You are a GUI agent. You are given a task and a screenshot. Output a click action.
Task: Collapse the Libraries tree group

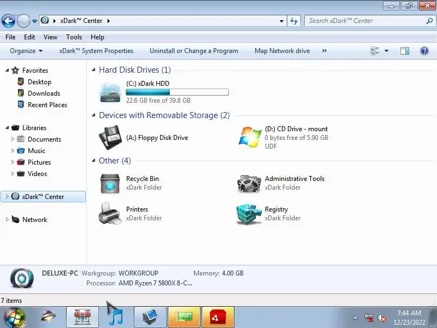coord(7,128)
